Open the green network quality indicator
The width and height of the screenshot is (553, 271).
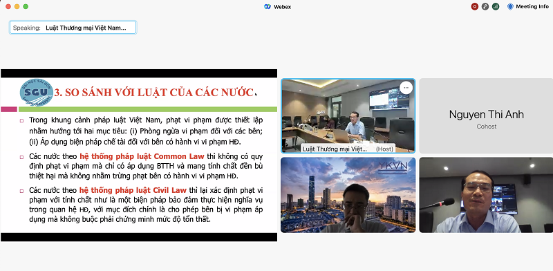(496, 6)
